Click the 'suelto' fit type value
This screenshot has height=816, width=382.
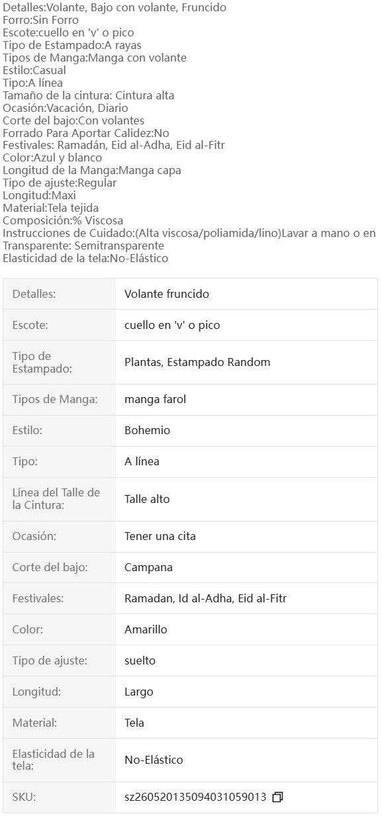[140, 660]
